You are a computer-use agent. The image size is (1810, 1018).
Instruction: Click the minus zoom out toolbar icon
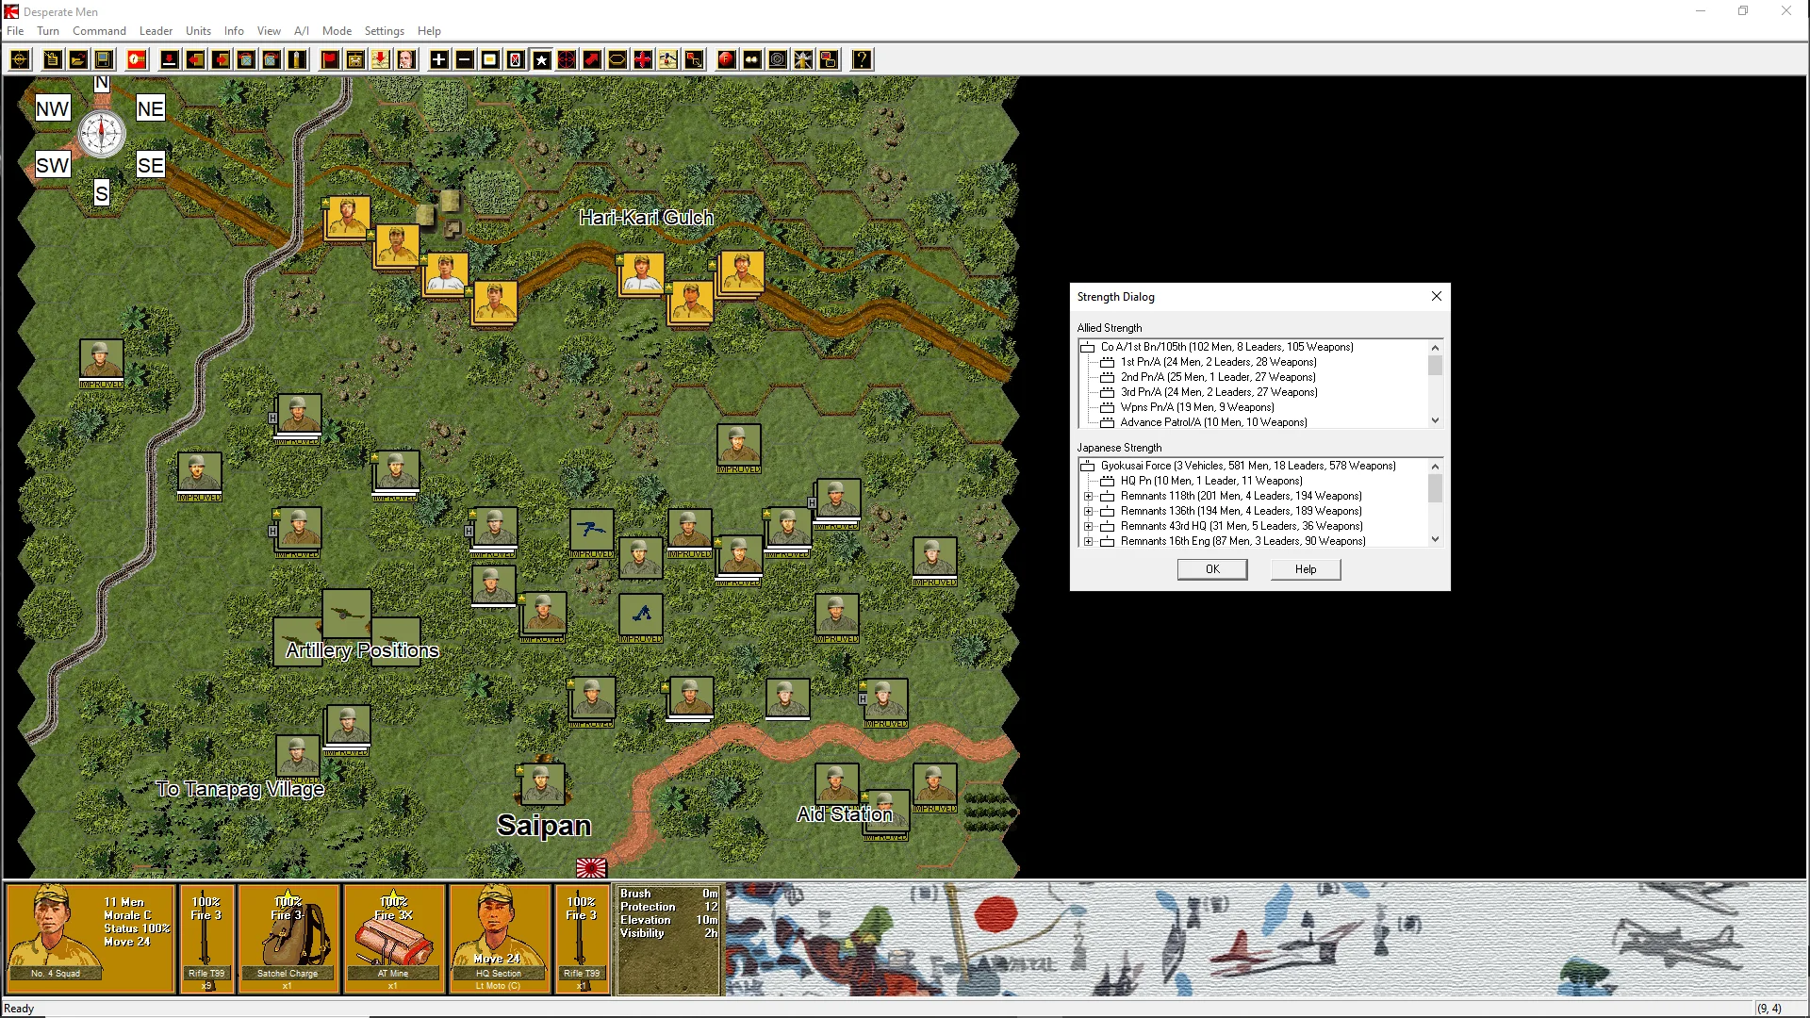tap(465, 60)
